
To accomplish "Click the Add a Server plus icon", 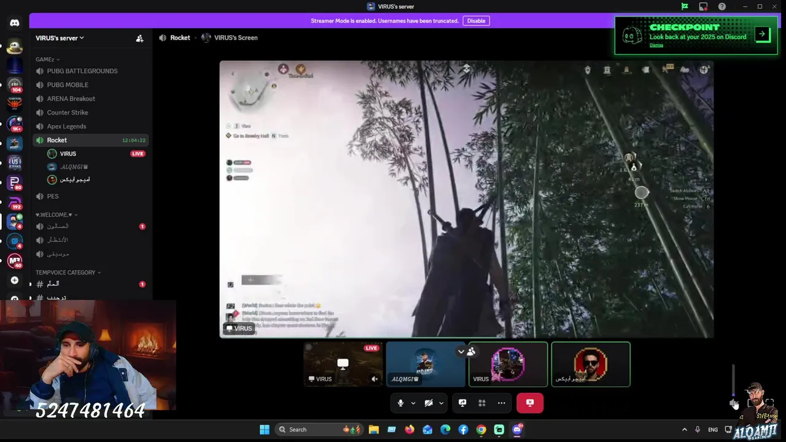I will pyautogui.click(x=15, y=281).
